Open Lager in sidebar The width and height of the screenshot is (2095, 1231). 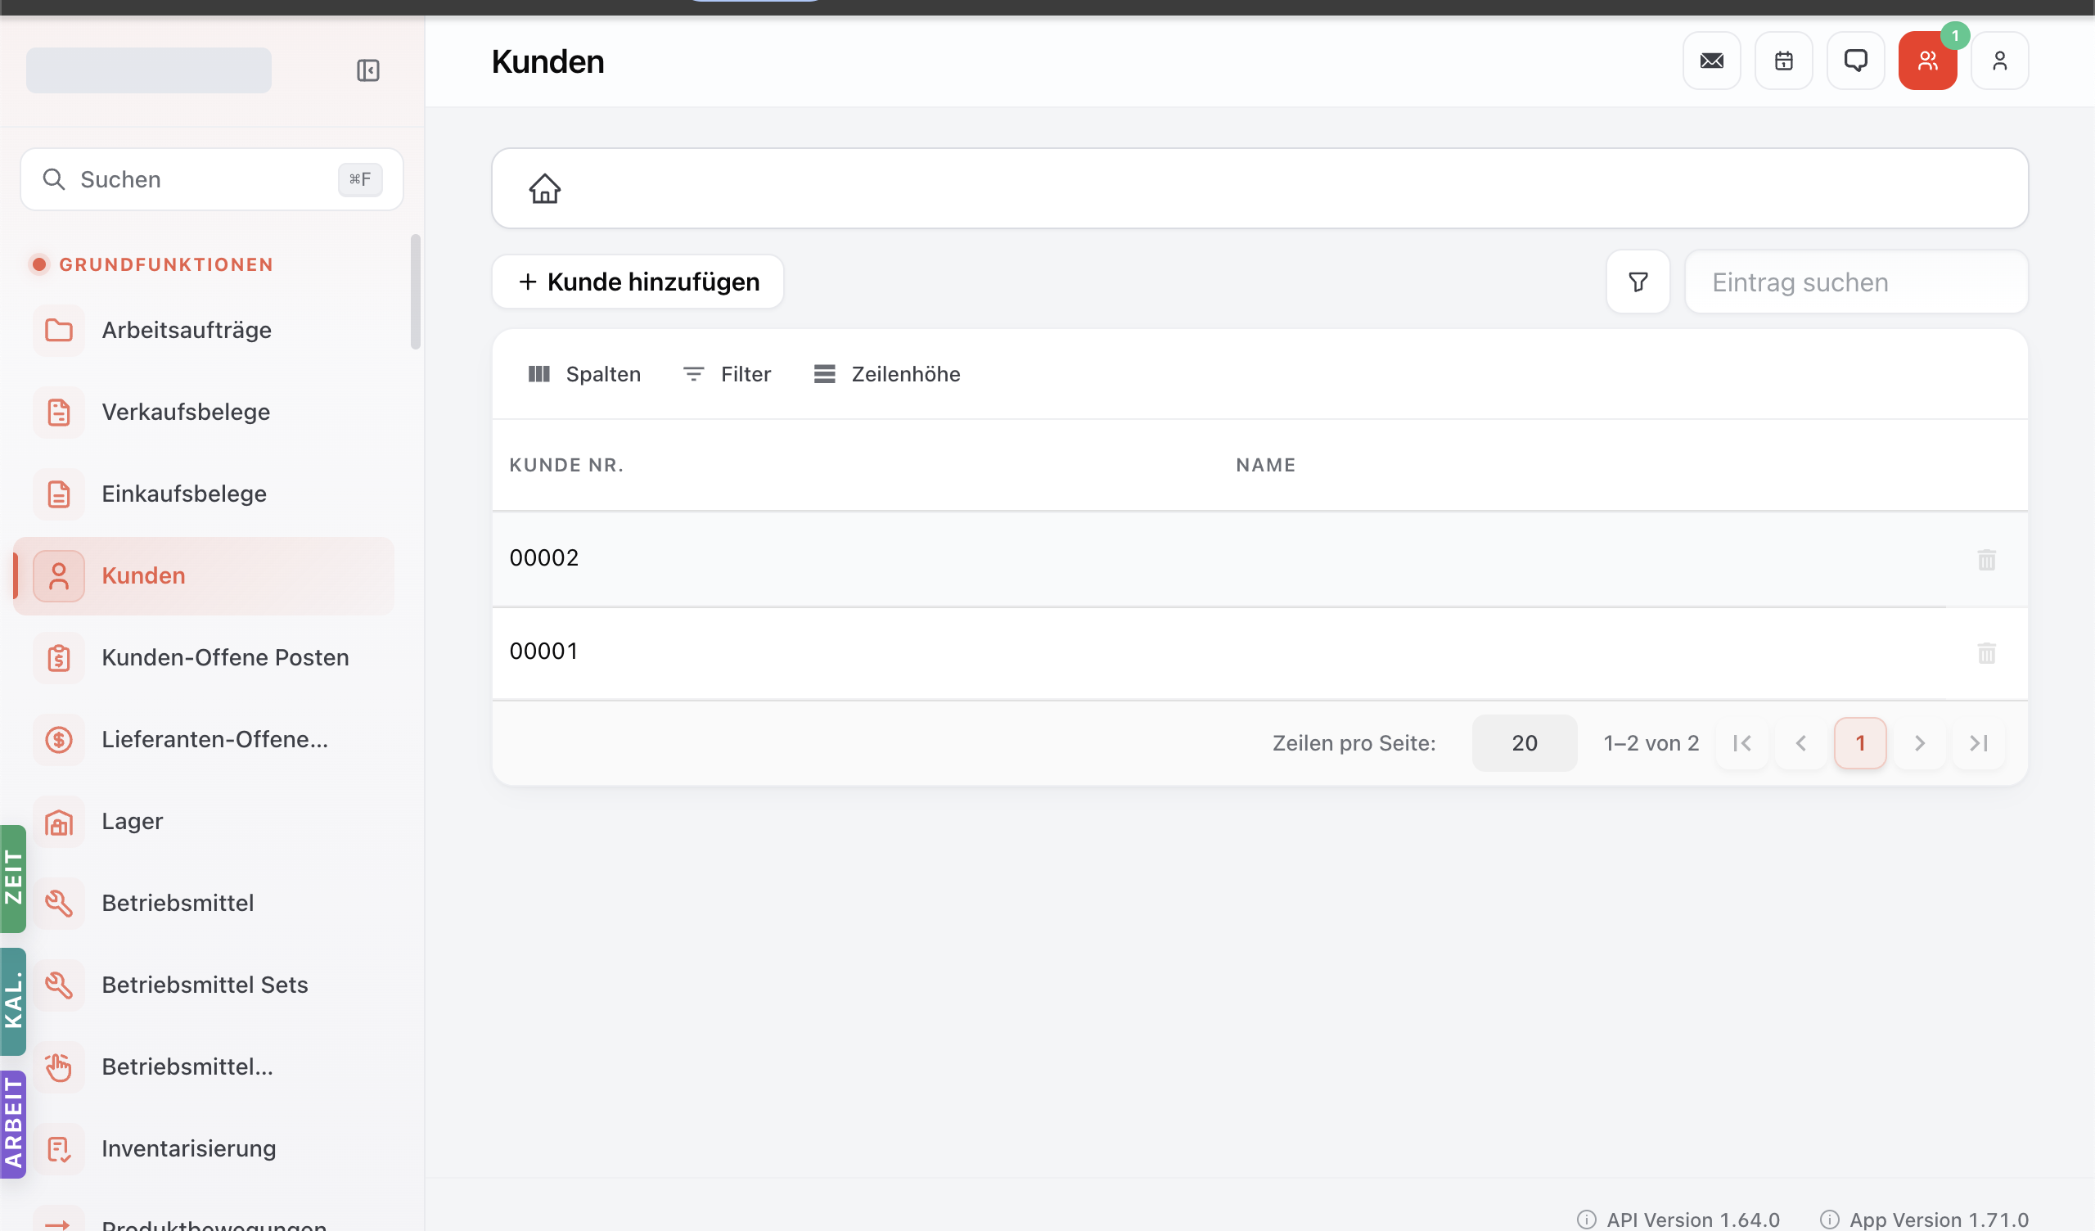click(204, 822)
